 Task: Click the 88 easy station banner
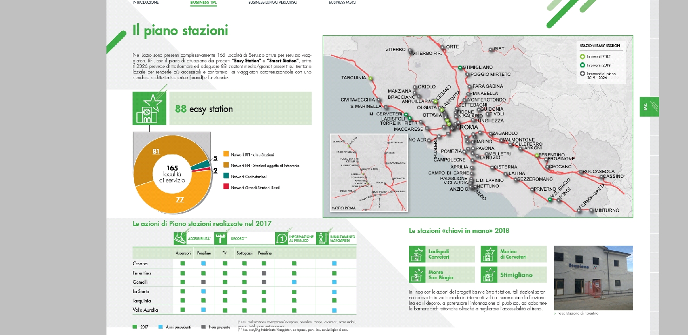pos(240,108)
